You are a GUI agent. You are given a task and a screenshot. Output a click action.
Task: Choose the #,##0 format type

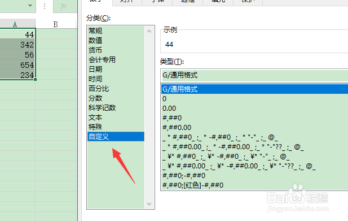254,118
